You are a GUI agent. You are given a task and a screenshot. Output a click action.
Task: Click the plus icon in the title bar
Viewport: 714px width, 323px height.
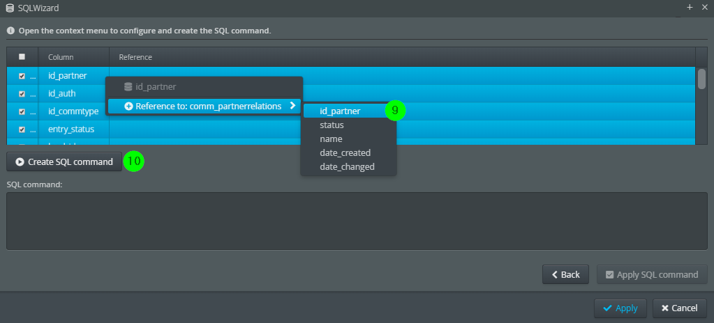690,7
